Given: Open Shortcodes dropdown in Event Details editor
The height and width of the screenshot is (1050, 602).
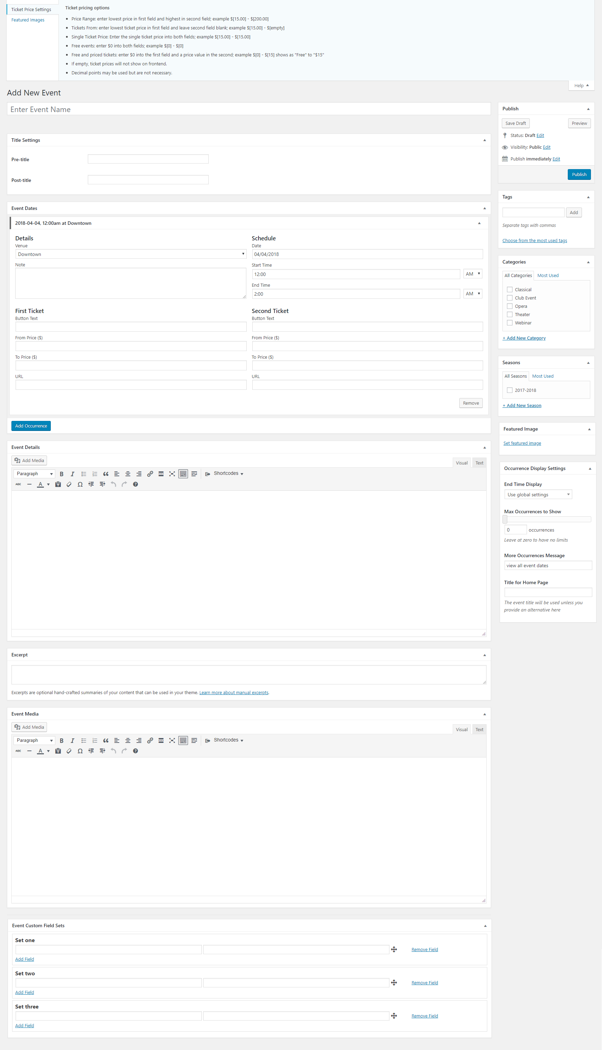Looking at the screenshot, I should point(225,473).
